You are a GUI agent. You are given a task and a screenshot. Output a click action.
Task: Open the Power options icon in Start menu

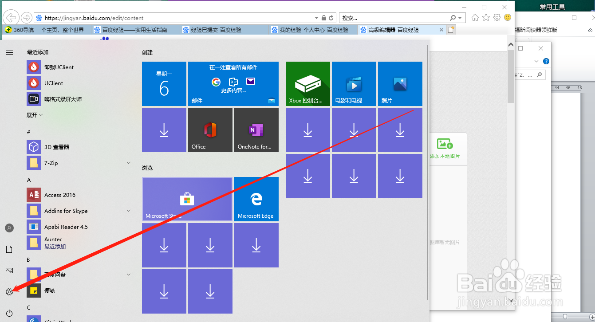pos(9,313)
